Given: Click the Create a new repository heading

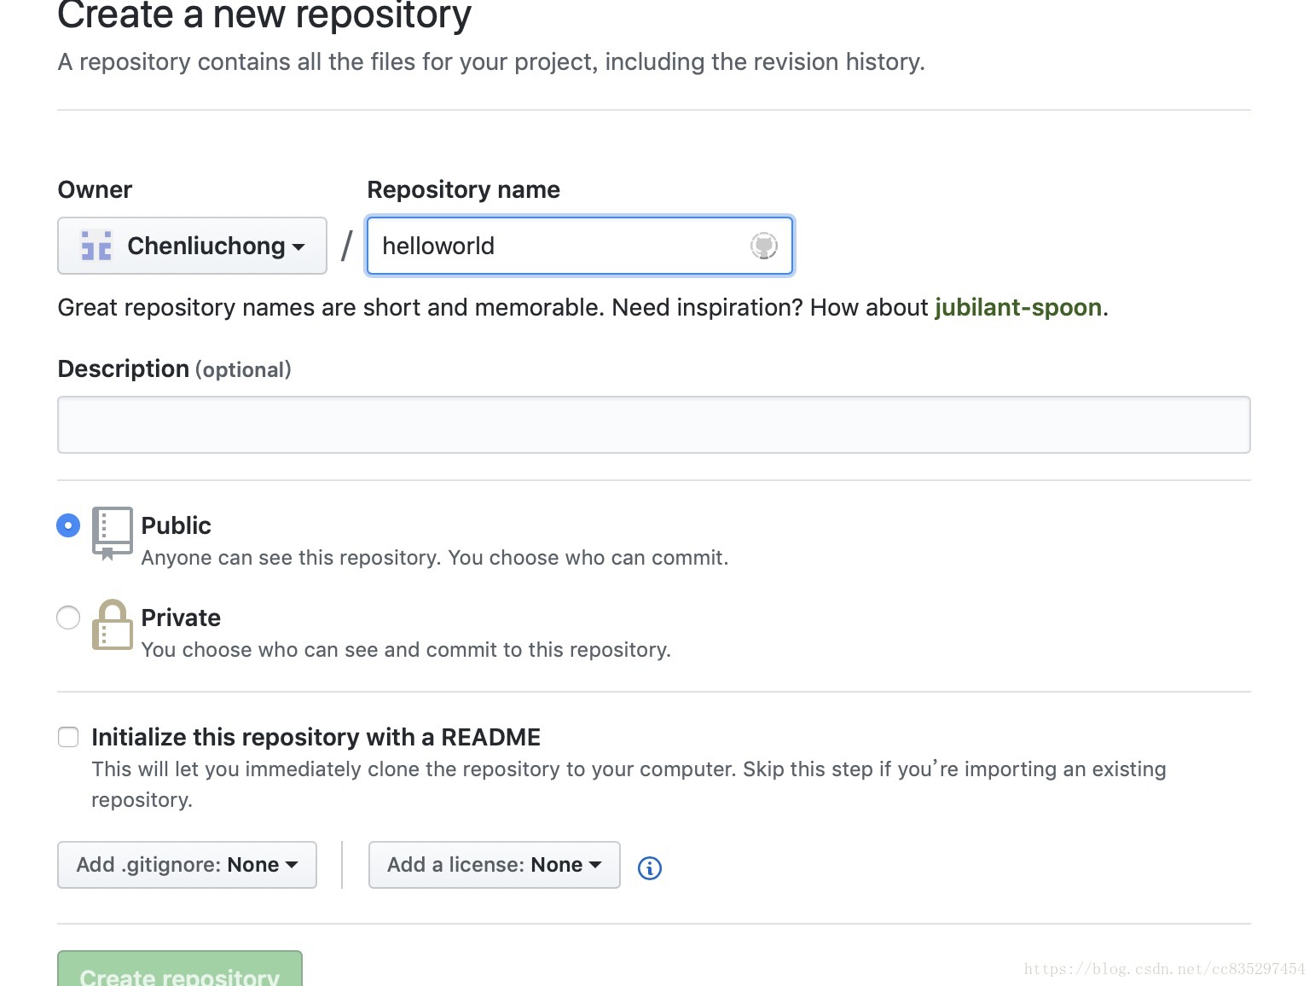Looking at the screenshot, I should tap(264, 15).
